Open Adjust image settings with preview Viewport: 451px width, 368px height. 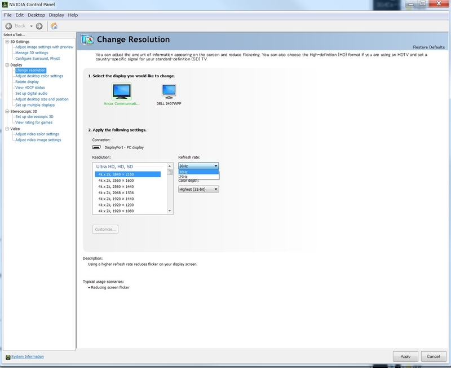click(x=45, y=47)
